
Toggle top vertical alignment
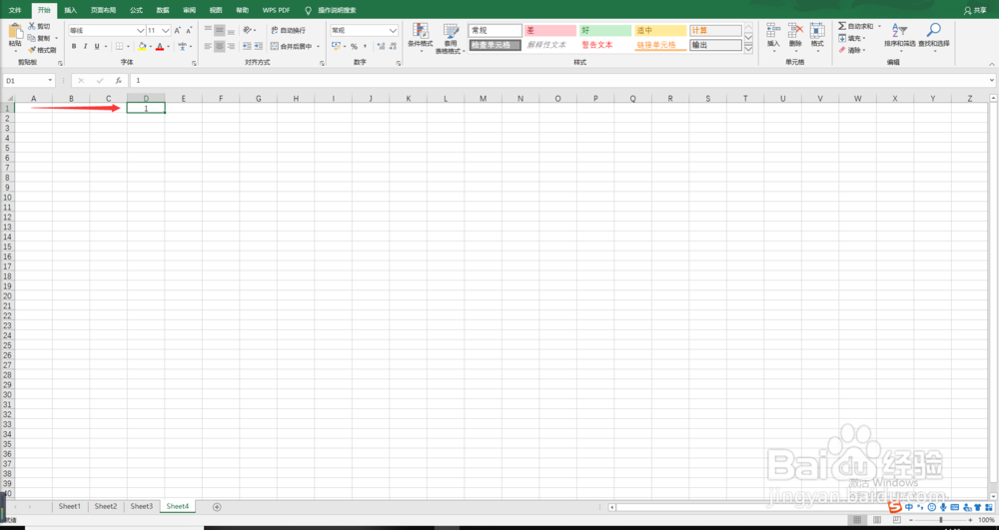[x=208, y=30]
